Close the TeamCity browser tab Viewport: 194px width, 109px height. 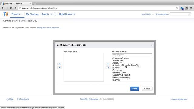tap(30, 4)
